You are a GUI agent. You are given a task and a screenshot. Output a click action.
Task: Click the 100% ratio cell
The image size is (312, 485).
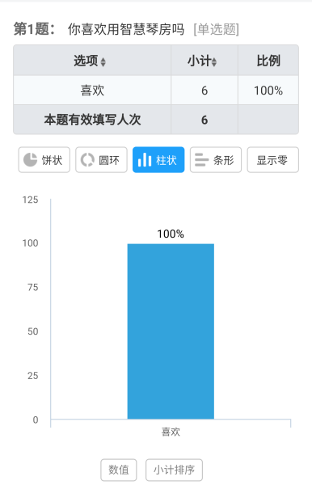[x=268, y=91]
